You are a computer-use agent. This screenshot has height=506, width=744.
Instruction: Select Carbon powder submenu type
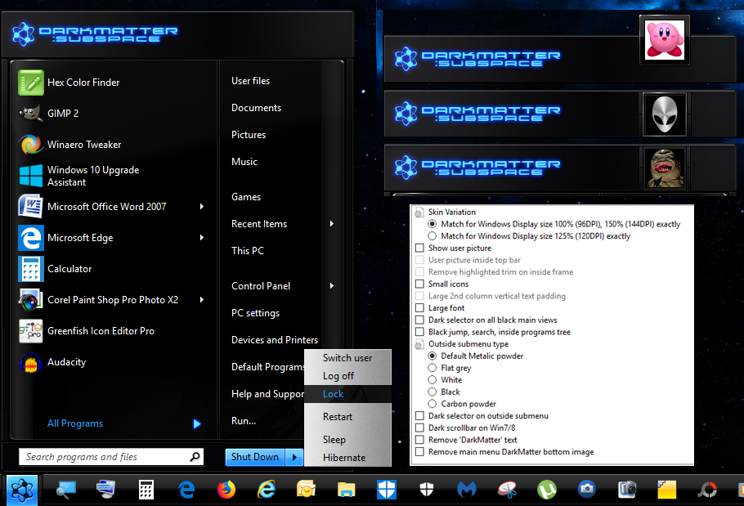[433, 404]
